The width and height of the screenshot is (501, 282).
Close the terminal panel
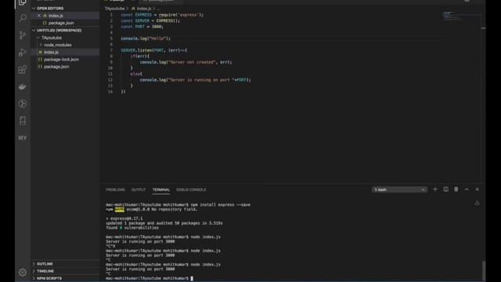[478, 190]
